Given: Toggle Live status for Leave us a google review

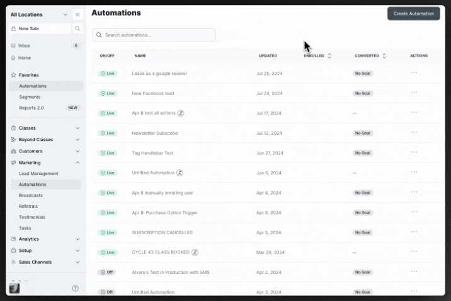Looking at the screenshot, I should (x=107, y=73).
